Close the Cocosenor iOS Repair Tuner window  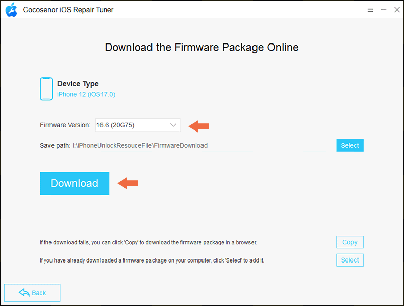(397, 10)
